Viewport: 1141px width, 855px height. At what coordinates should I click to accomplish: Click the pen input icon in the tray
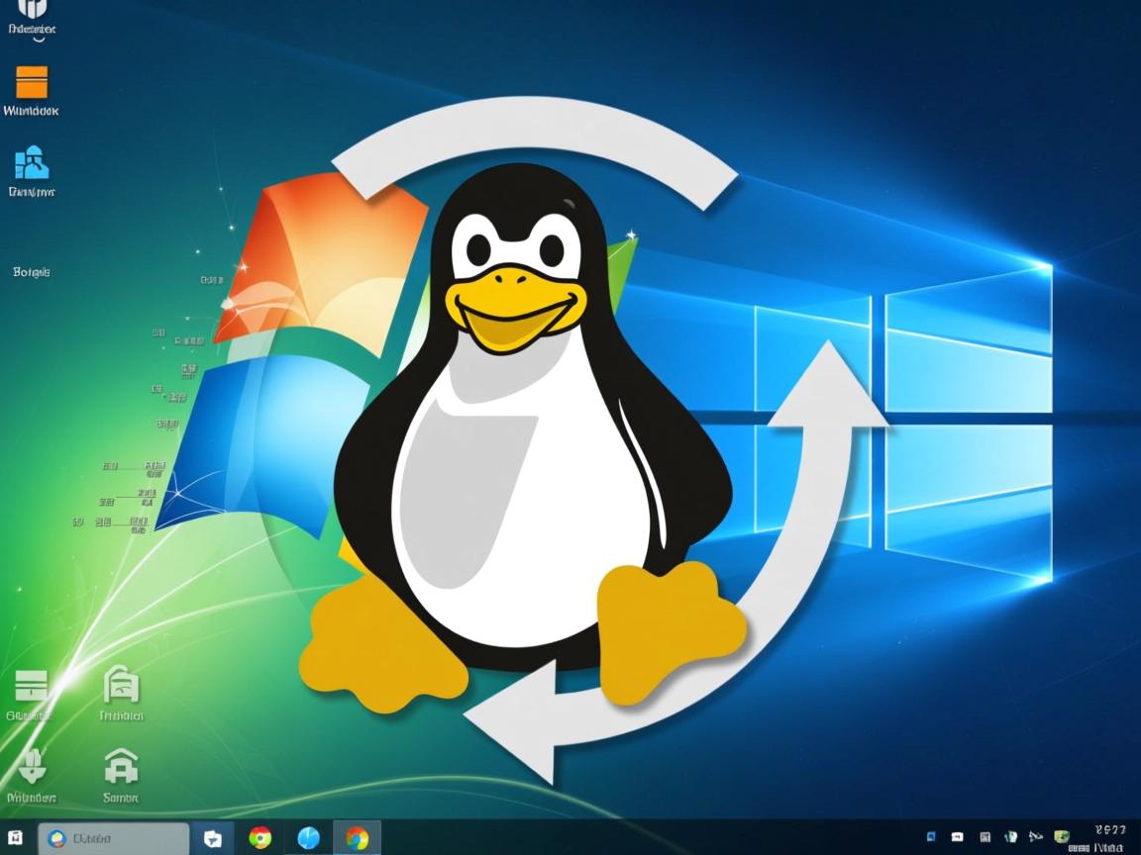pos(1011,836)
